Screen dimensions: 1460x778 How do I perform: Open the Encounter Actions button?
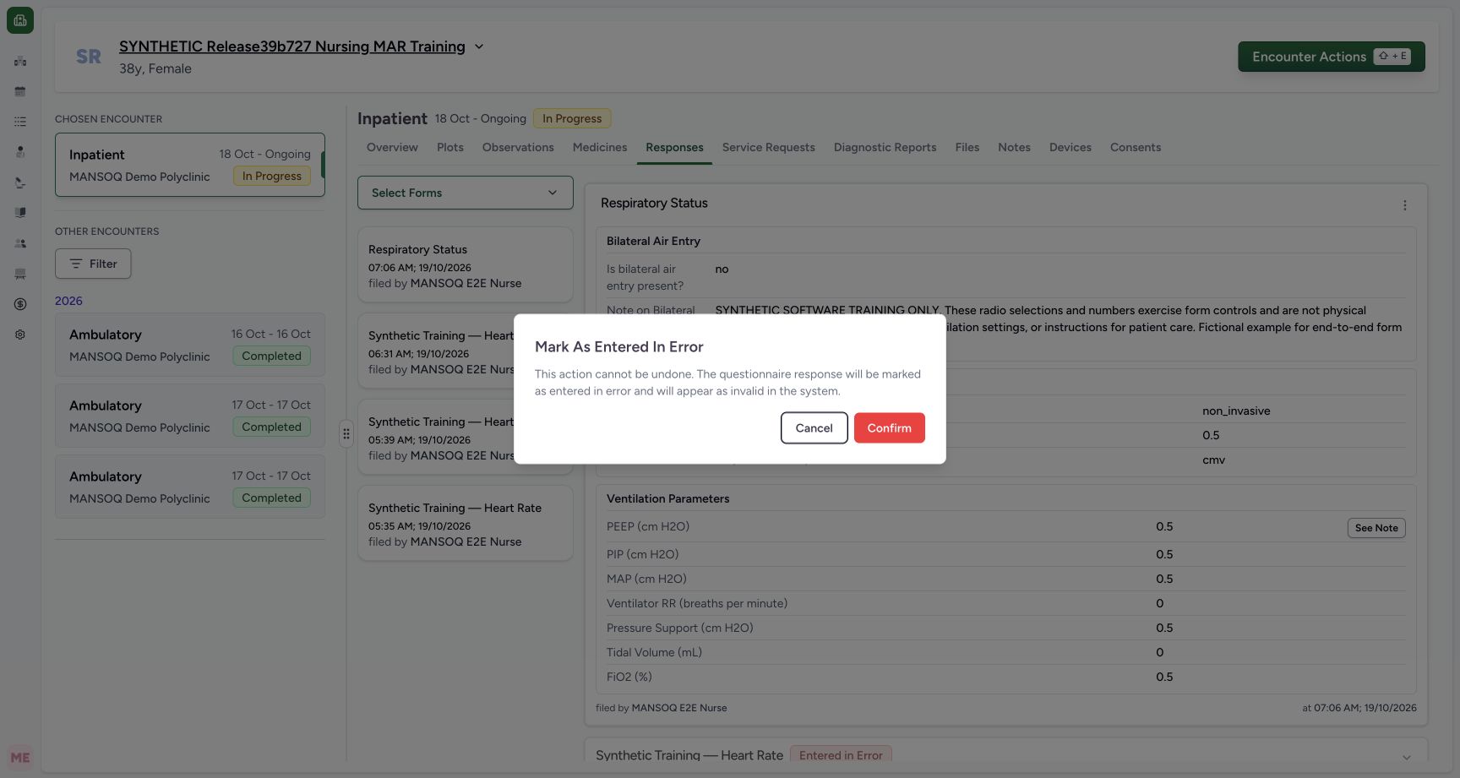pos(1332,57)
